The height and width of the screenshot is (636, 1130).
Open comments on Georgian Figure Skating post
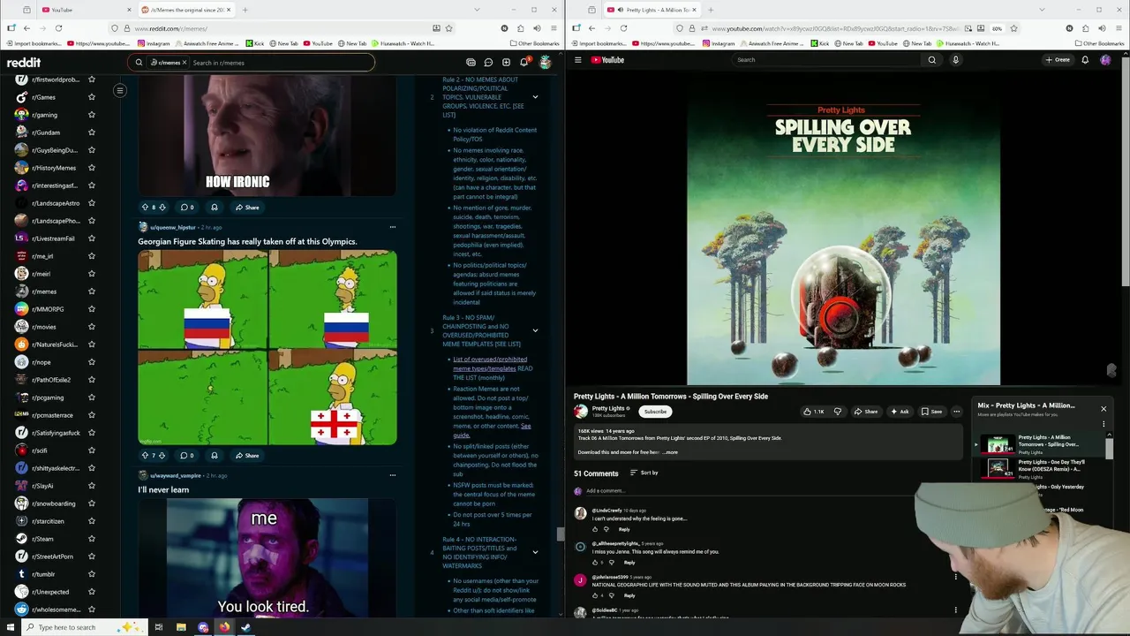click(x=186, y=456)
